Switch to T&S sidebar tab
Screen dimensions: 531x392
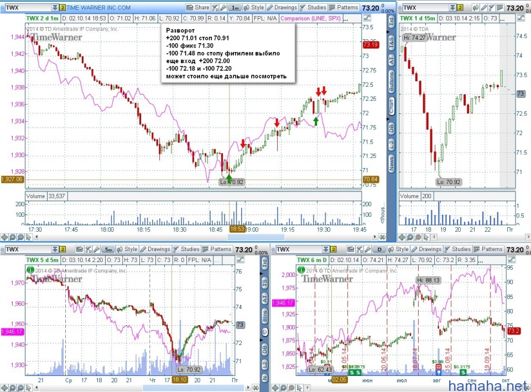391,44
